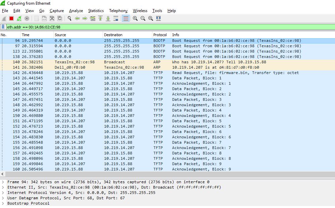Open the Help menu

point(172,11)
